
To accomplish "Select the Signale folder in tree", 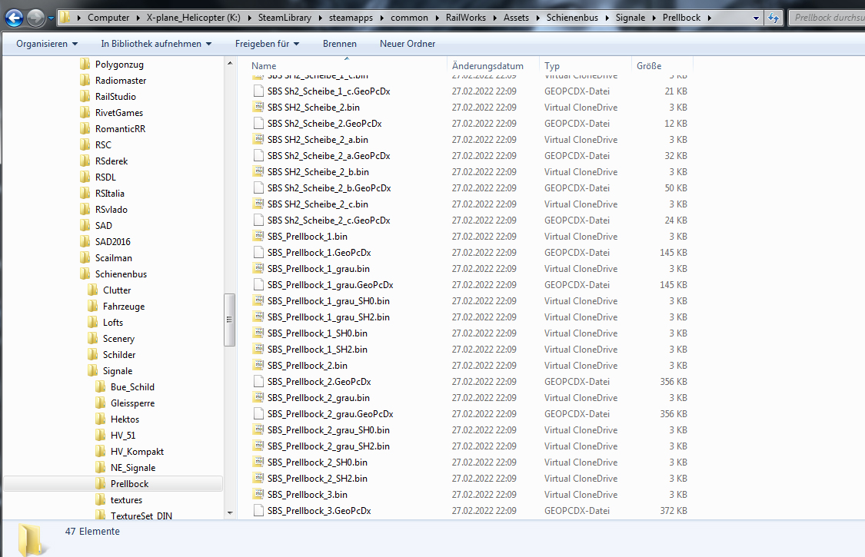I will pos(118,371).
